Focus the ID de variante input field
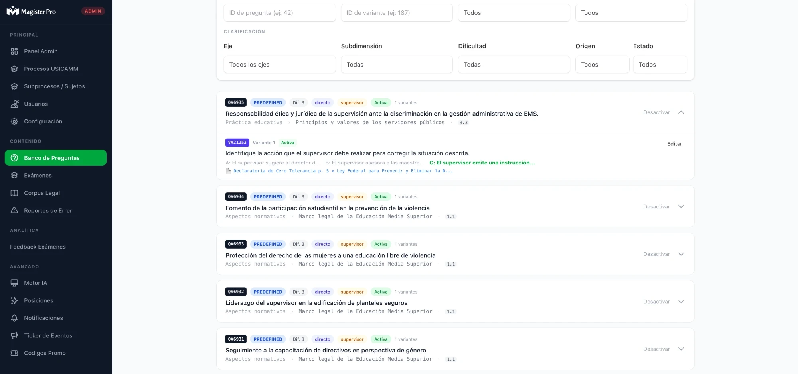Viewport: 798px width, 374px height. (x=397, y=13)
